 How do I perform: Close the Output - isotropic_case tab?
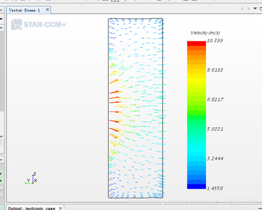click(61, 208)
